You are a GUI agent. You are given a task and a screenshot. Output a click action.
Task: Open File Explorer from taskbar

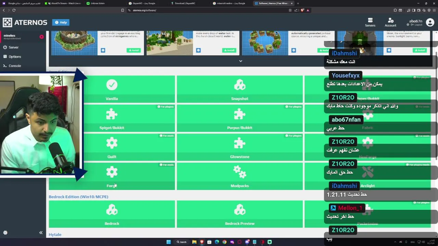pyautogui.click(x=194, y=242)
